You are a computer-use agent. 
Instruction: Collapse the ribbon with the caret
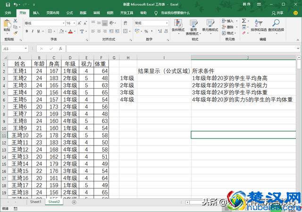pyautogui.click(x=298, y=40)
